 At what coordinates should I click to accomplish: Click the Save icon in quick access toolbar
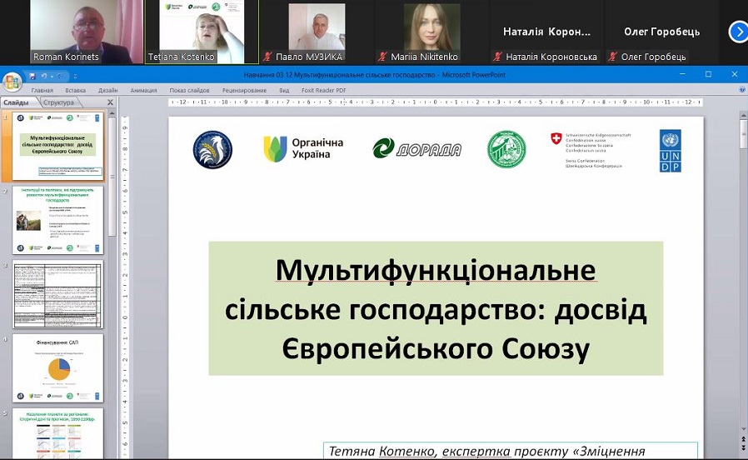point(32,77)
